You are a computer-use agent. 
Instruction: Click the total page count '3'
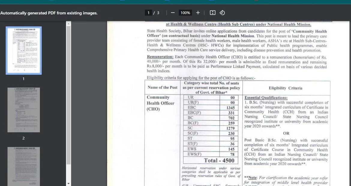click(158, 13)
